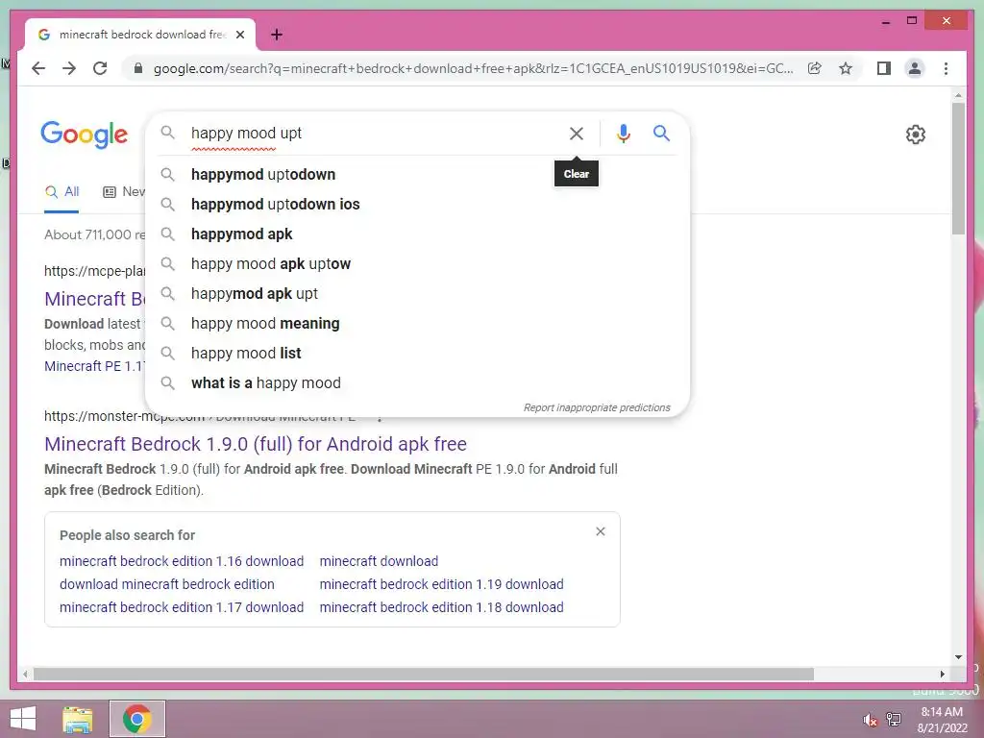The width and height of the screenshot is (984, 738).
Task: Launch File Explorer from taskbar
Action: click(78, 719)
